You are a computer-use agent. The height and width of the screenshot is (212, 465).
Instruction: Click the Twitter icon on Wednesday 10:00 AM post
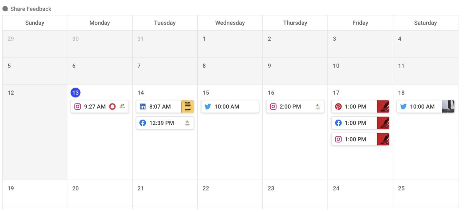(x=208, y=106)
